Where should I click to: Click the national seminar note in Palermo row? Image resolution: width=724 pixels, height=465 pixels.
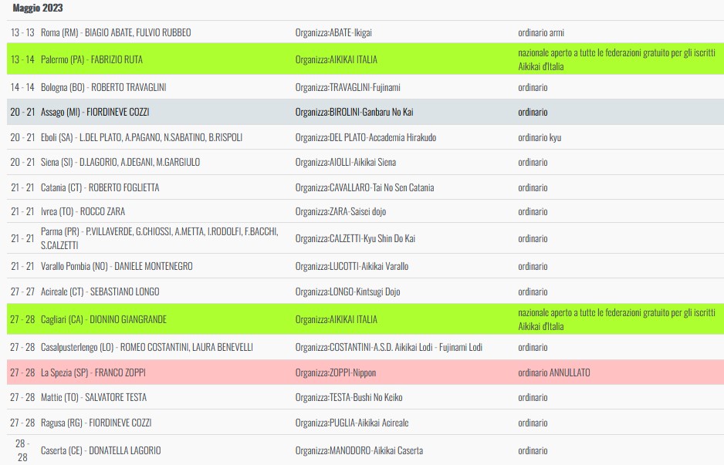click(617, 59)
